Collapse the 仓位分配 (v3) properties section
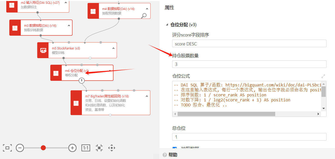Screen dimensions: 335x159 167,25
